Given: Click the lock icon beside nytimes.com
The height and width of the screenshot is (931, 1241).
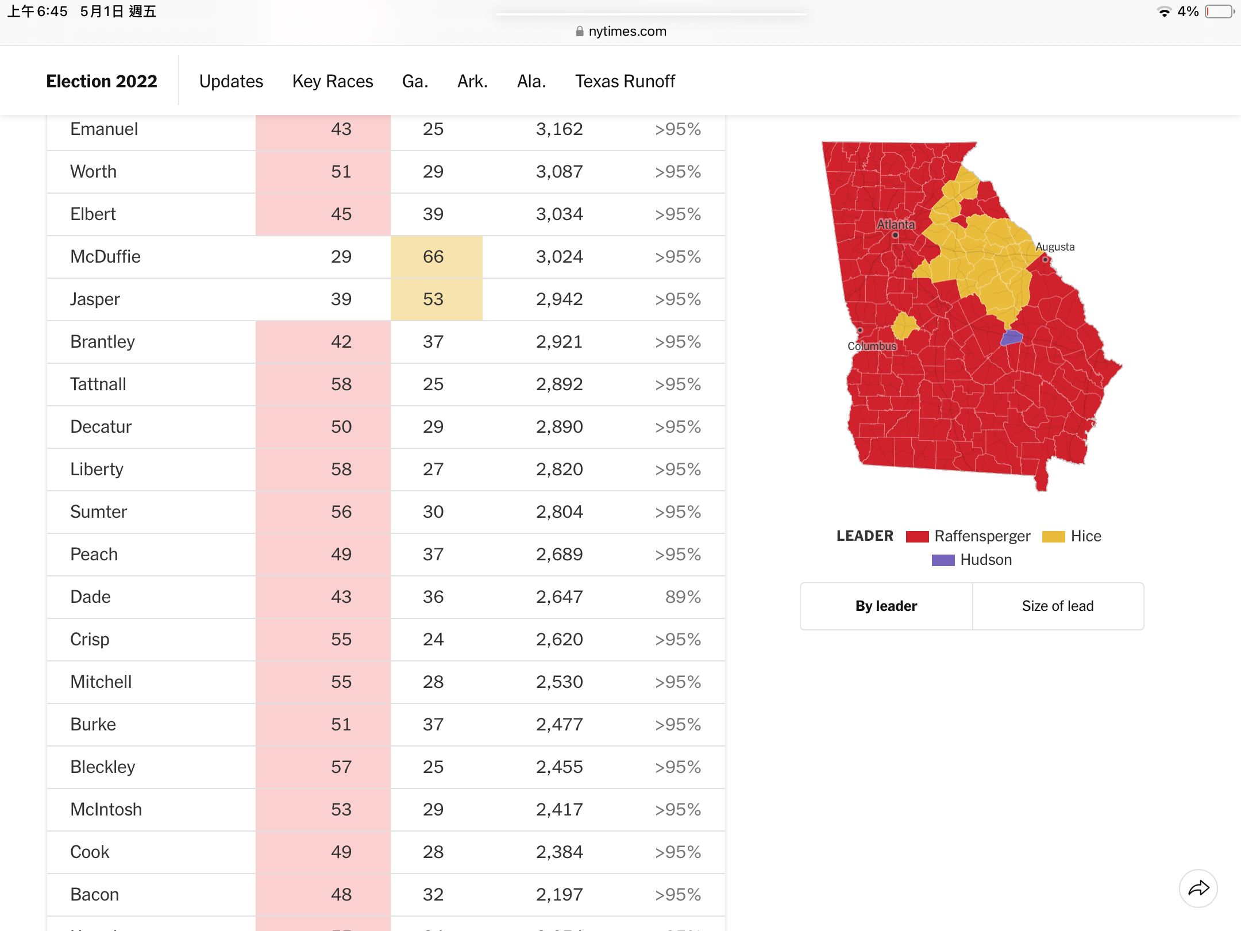Looking at the screenshot, I should (x=580, y=32).
